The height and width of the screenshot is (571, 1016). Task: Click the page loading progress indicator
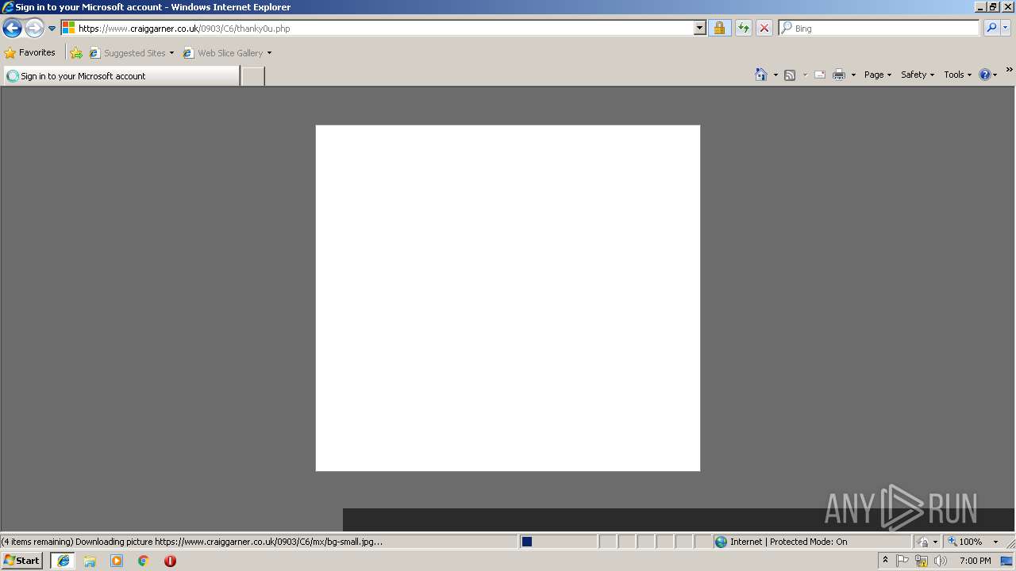coord(558,542)
